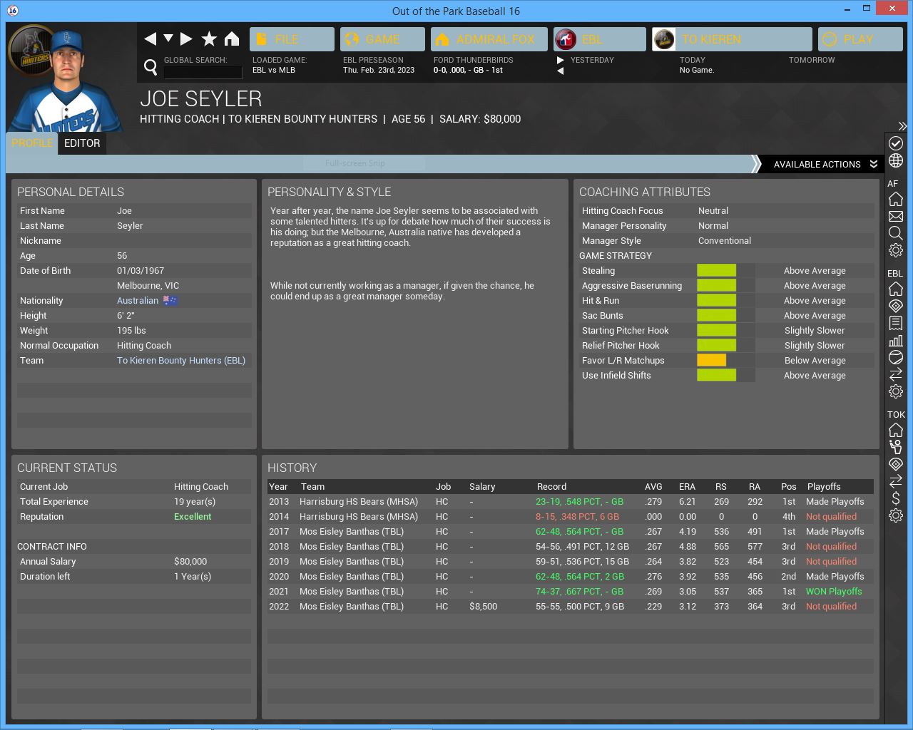Viewport: 913px width, 730px height.
Task: Click the Global Search input field
Action: tap(203, 71)
